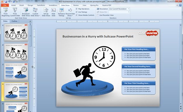The height and width of the screenshot is (112, 183).
Task: Select slide 5 thumbnail
Action: point(16,107)
